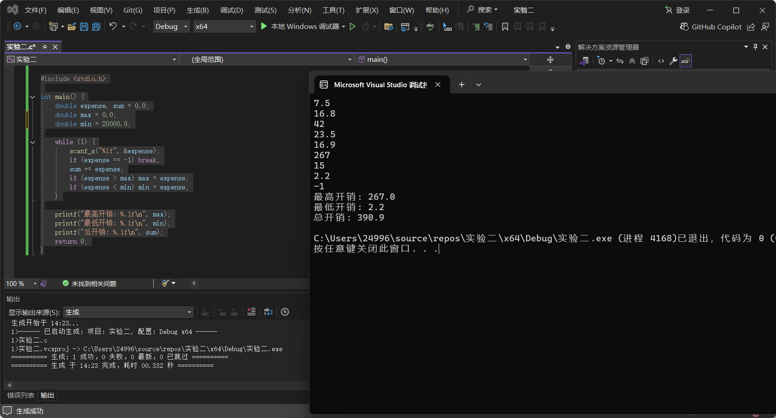Click the Open File folder icon

click(x=72, y=27)
